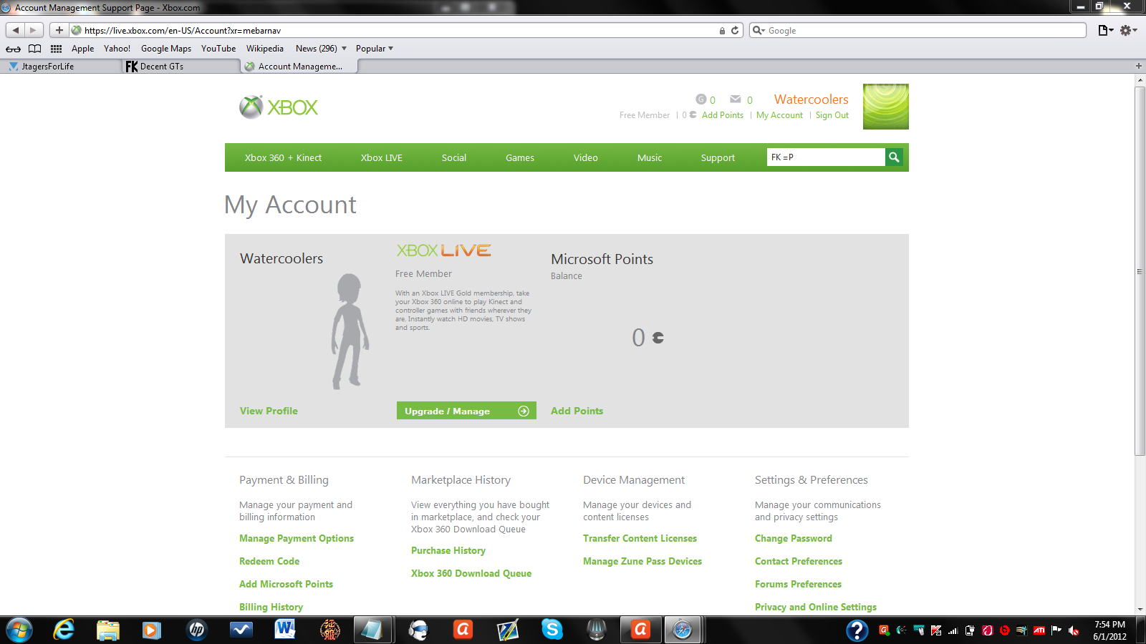
Task: Open the HP application in the taskbar
Action: [x=196, y=630]
